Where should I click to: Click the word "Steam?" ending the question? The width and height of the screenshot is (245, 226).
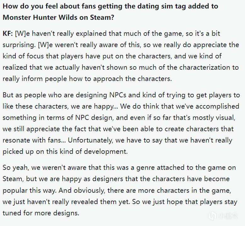pos(102,17)
